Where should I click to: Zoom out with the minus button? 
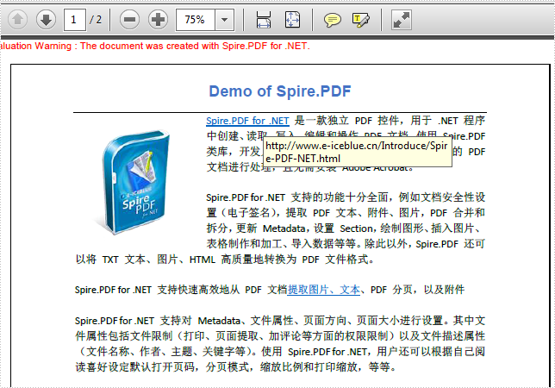[x=129, y=19]
